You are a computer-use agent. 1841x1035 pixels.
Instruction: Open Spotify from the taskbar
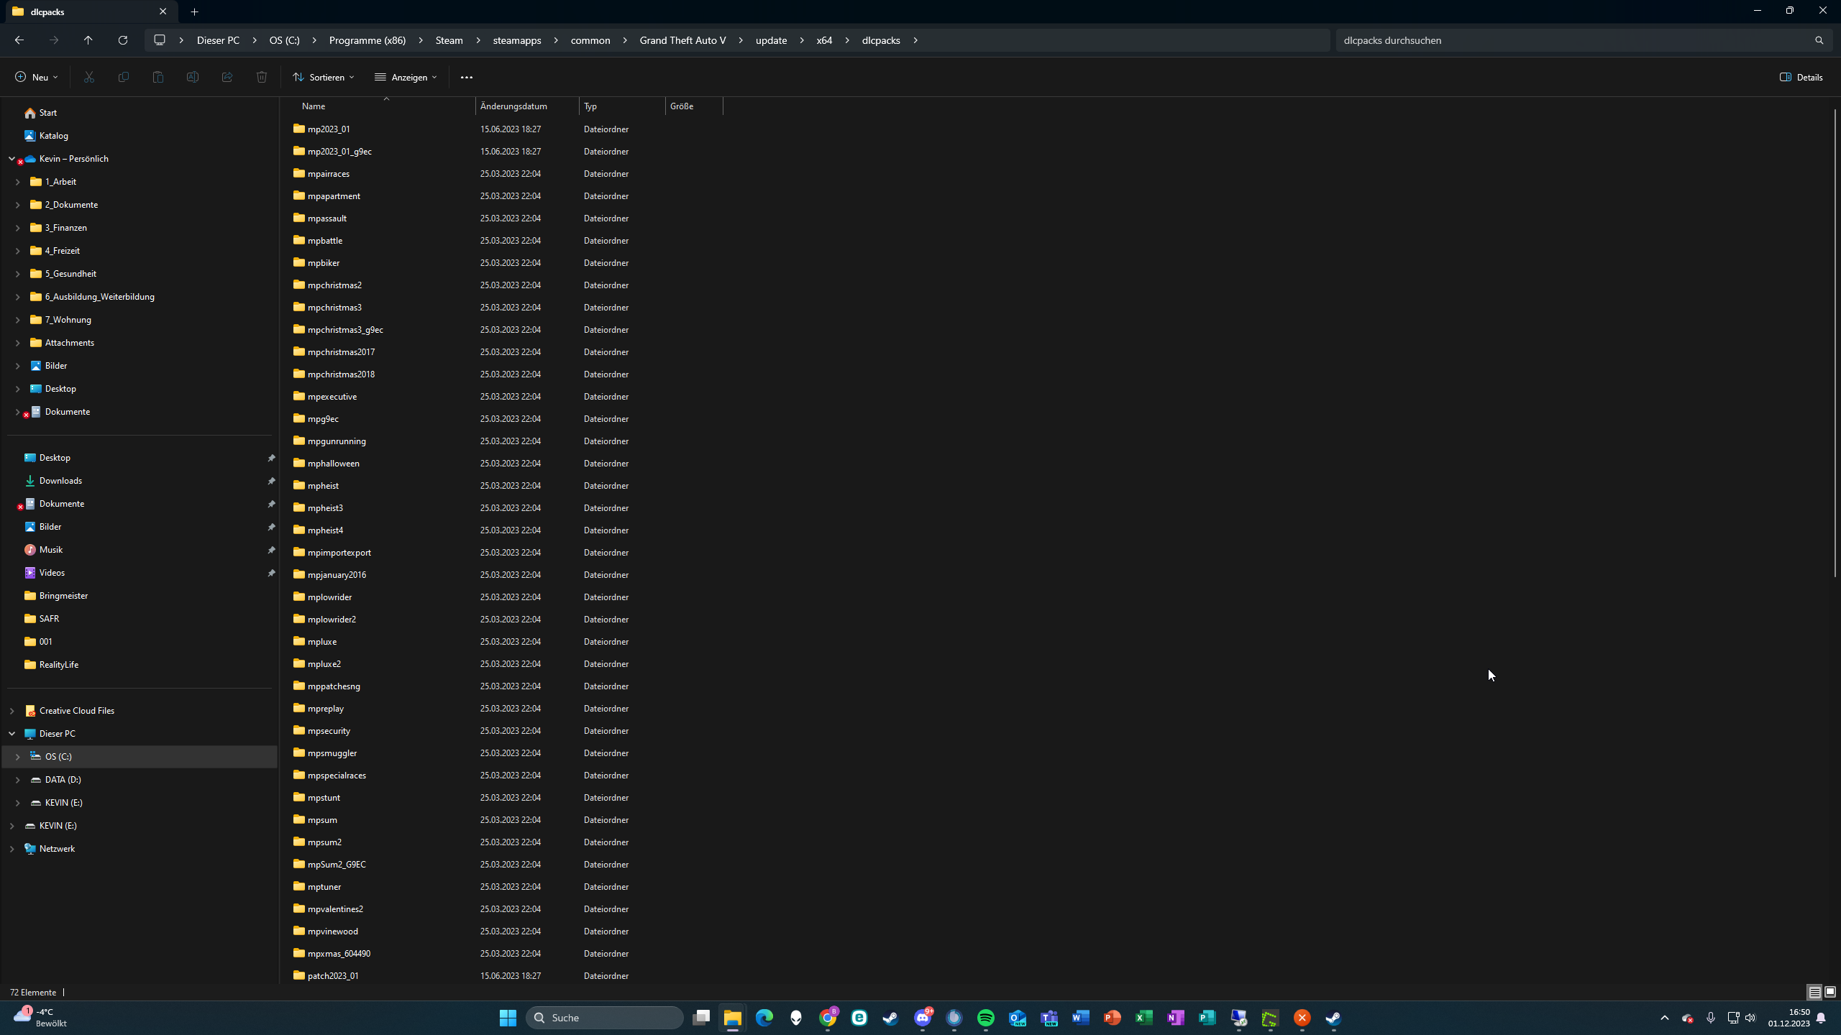[x=986, y=1018]
